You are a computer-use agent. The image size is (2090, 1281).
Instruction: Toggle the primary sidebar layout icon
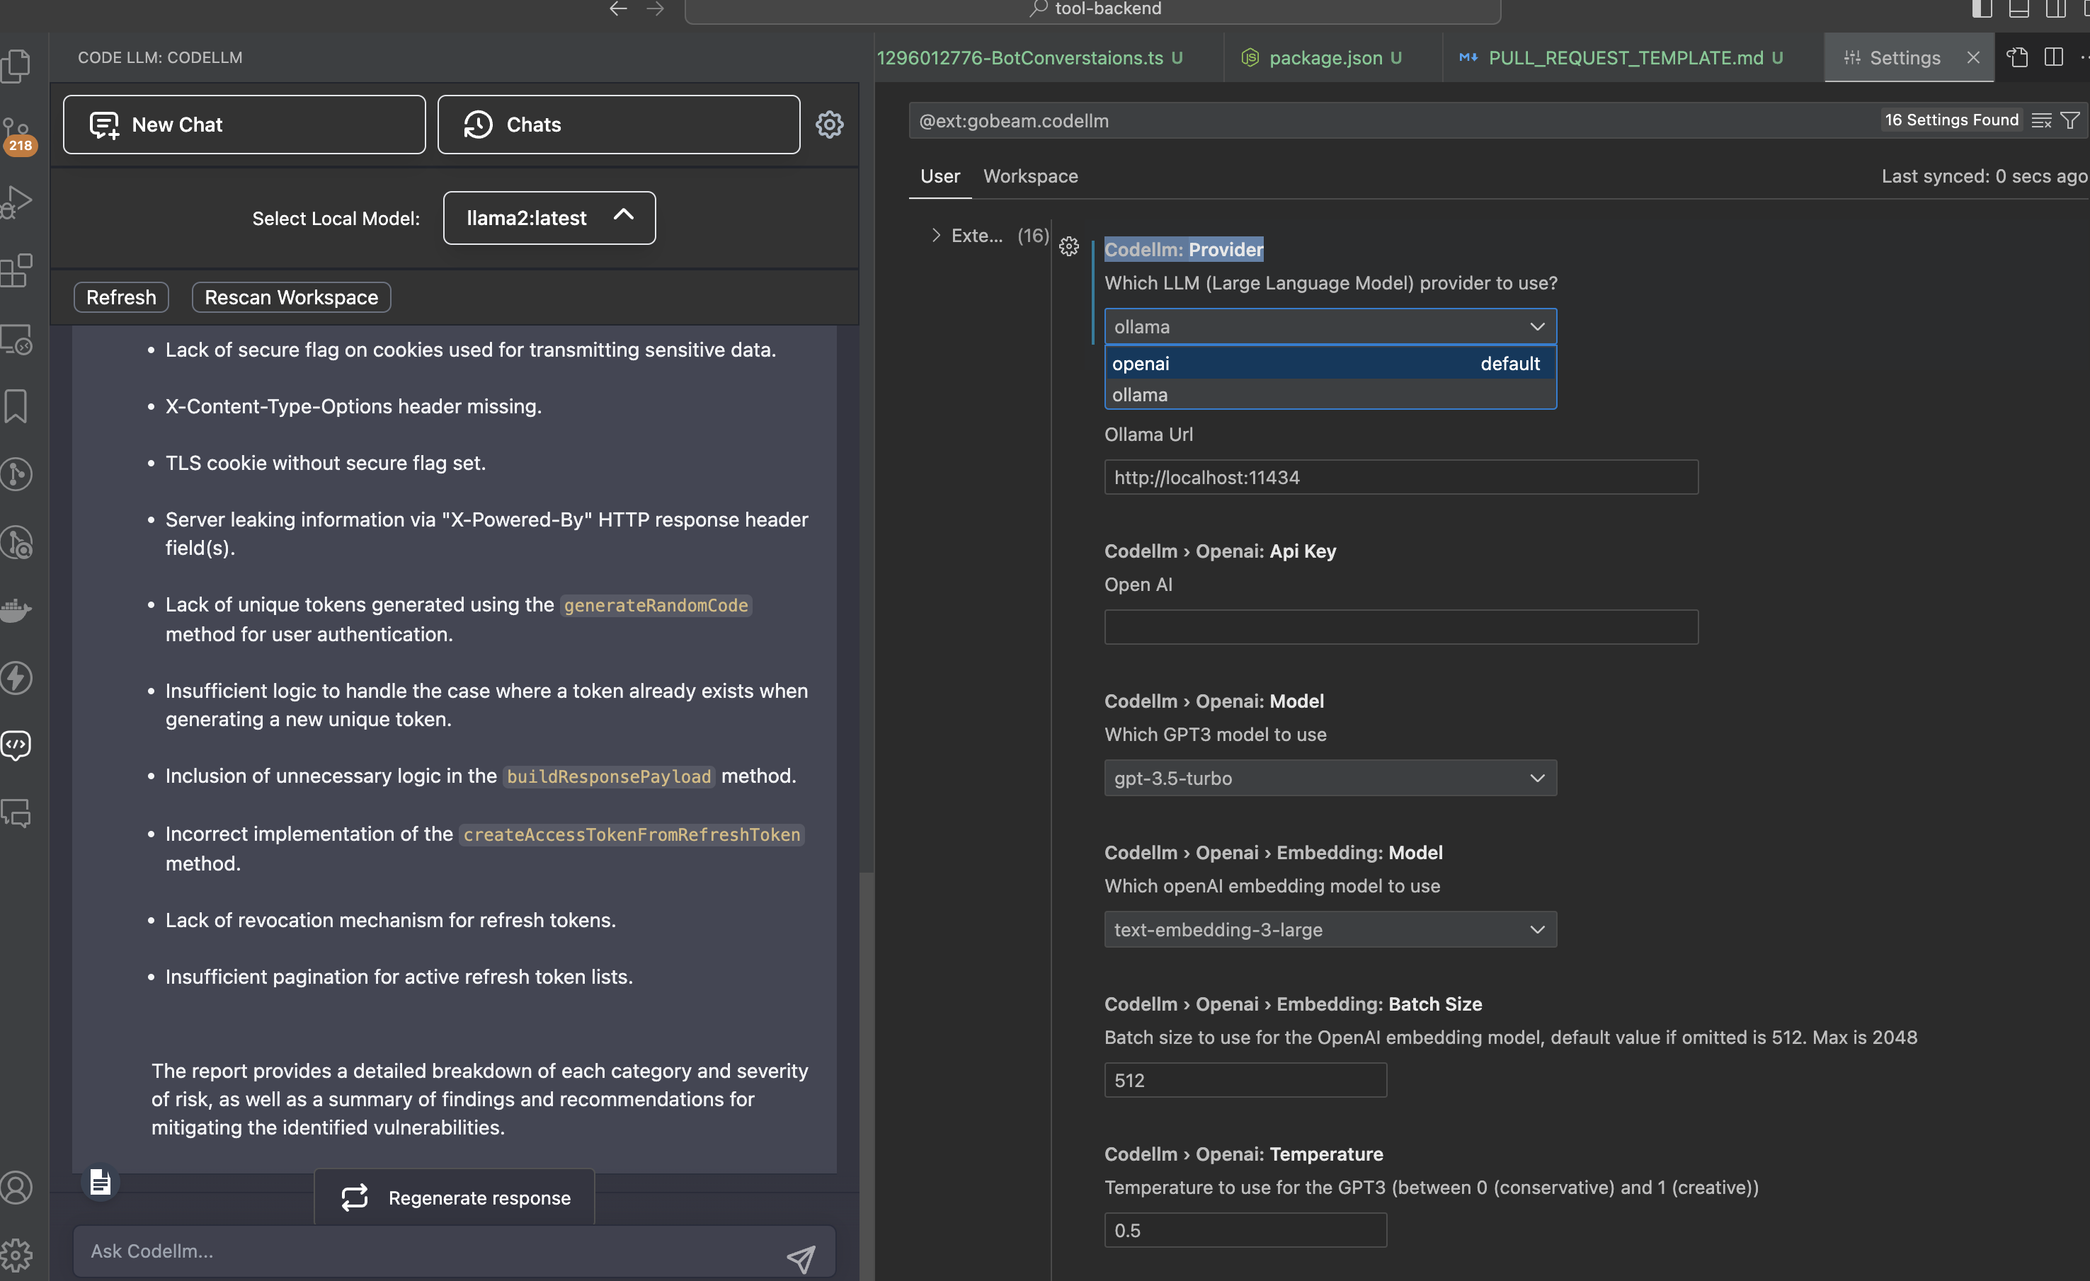(x=1982, y=9)
